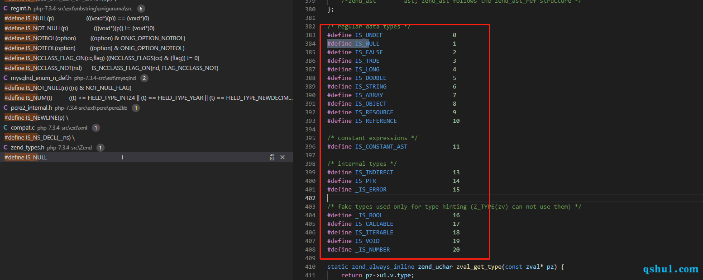Click the replace icon on IS_NULL result row

pos(272,157)
